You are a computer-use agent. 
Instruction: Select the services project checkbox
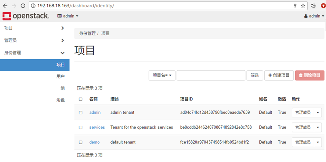point(81,127)
